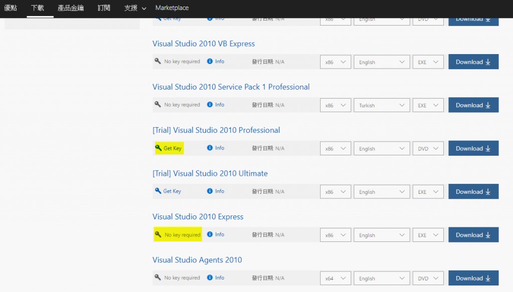Click Get Key for Trial VS 2010 Ultimate

point(168,191)
